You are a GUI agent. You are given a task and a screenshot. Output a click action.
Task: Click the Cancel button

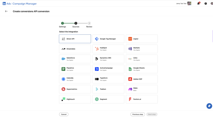pos(64,114)
